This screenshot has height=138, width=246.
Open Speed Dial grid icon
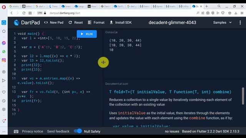point(30,13)
